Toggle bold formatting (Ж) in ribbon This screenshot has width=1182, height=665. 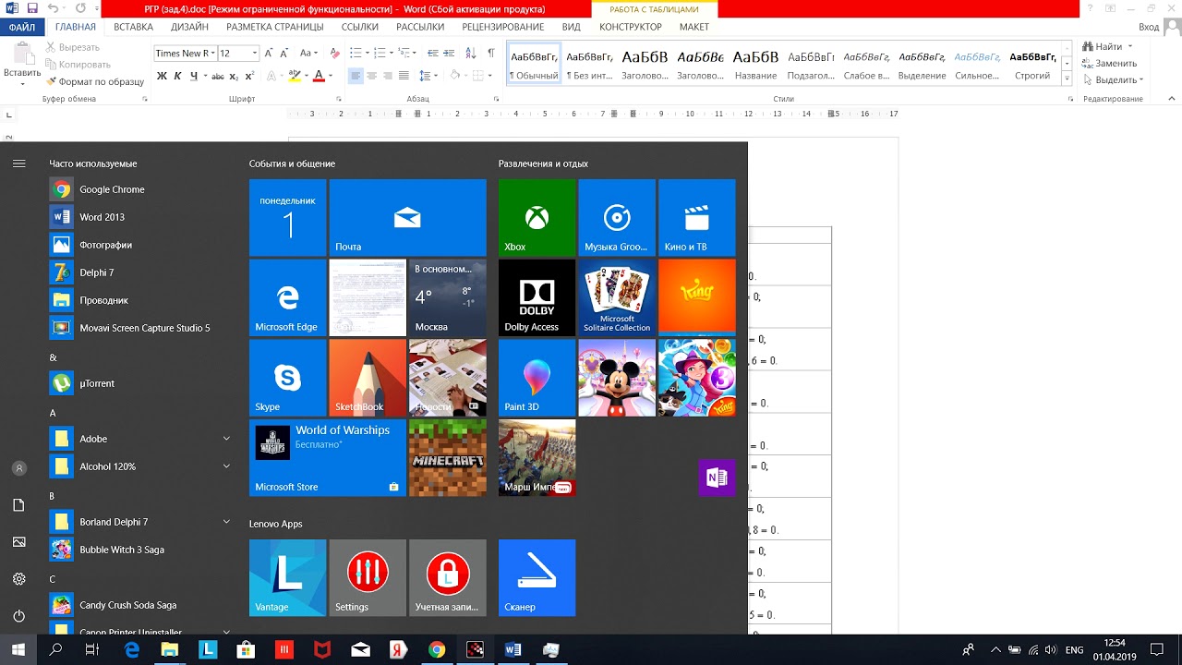coord(162,76)
